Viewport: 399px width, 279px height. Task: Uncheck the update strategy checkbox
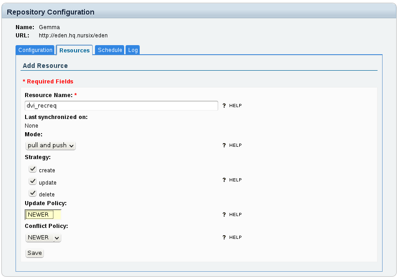(32, 181)
